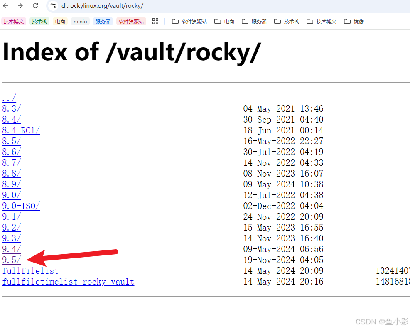Viewport: 410px width, 329px height.
Task: Open the 9.0-ISO/ directory link
Action: coord(21,206)
